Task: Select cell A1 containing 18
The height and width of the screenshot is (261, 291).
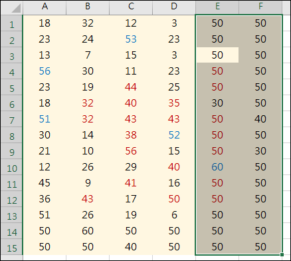Action: coord(45,23)
